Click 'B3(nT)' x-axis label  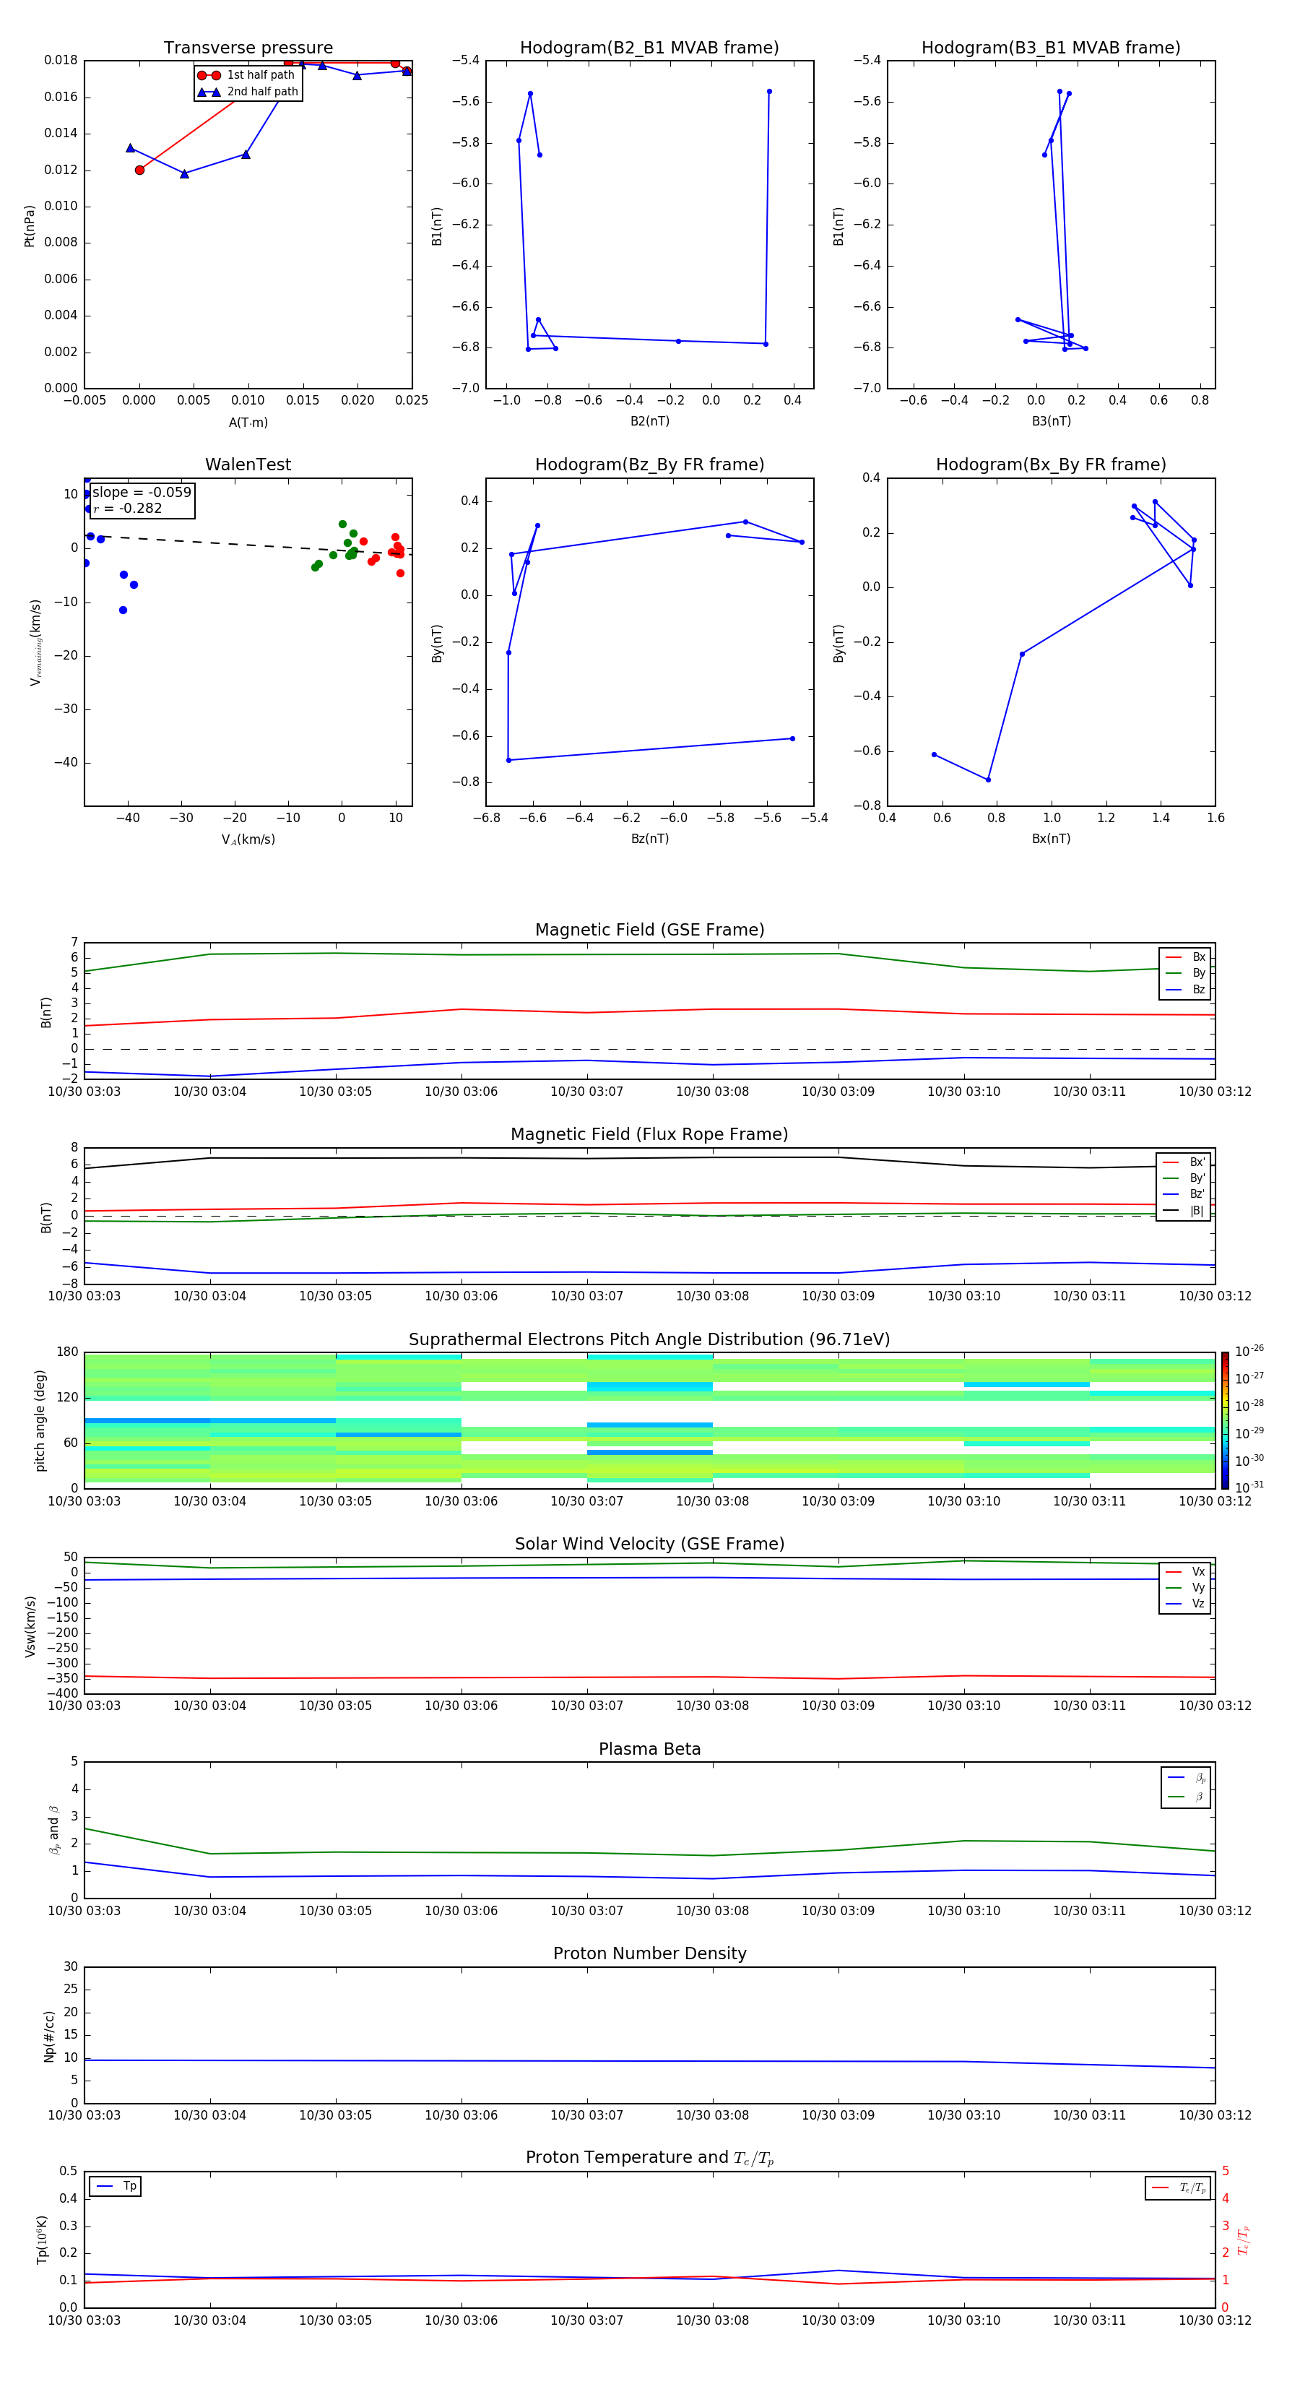click(1051, 421)
